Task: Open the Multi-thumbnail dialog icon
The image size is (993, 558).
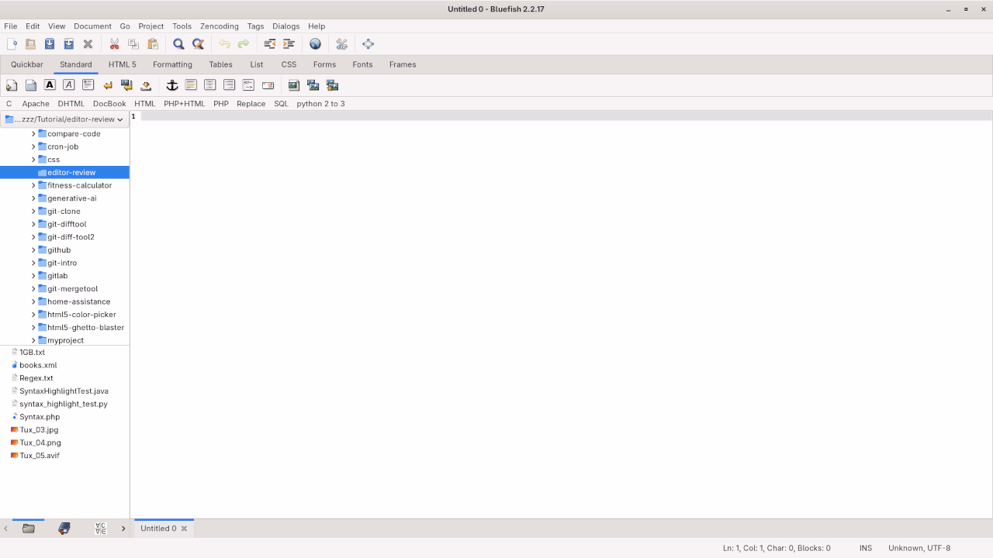Action: 332,85
